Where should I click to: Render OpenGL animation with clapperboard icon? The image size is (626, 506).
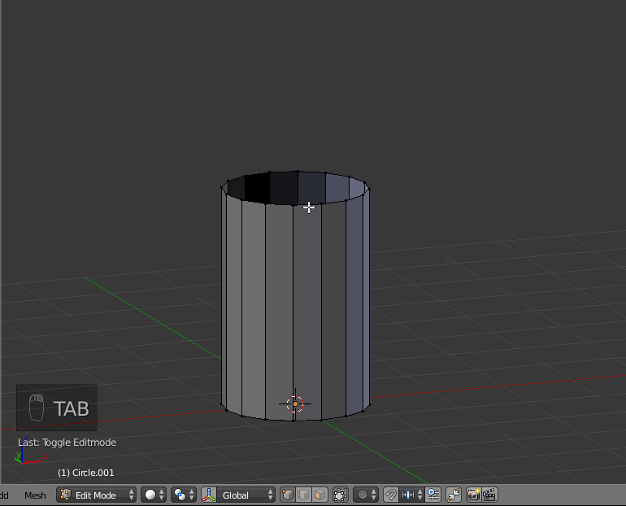pyautogui.click(x=489, y=495)
